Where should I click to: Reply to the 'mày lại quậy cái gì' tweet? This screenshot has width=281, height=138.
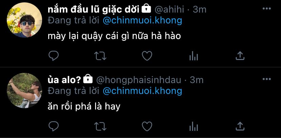[54, 56]
